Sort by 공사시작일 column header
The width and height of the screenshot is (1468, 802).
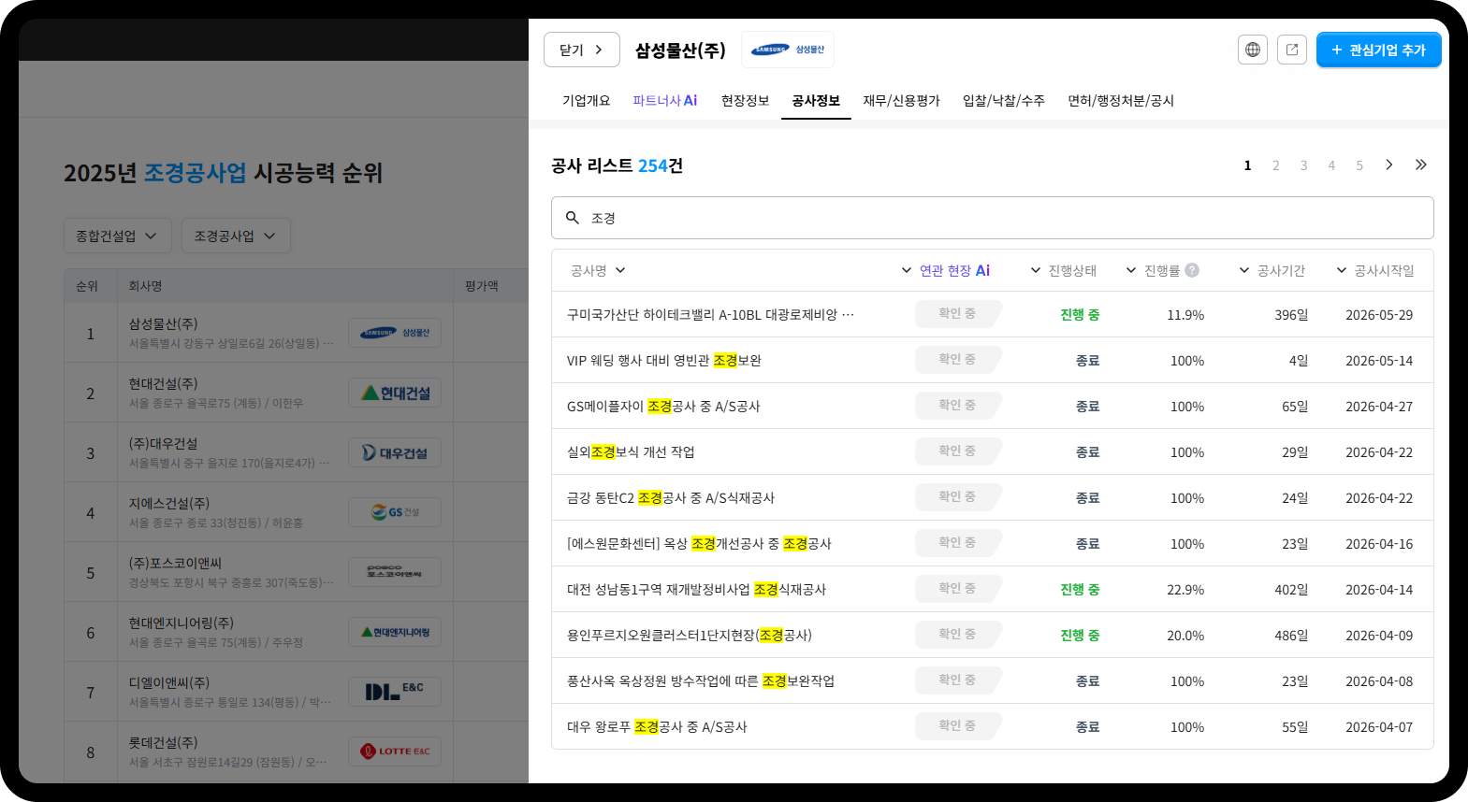coord(1375,270)
